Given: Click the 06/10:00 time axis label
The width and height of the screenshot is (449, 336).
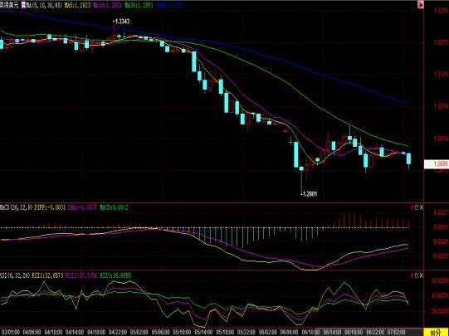Looking at the screenshot, I should coord(311,332).
